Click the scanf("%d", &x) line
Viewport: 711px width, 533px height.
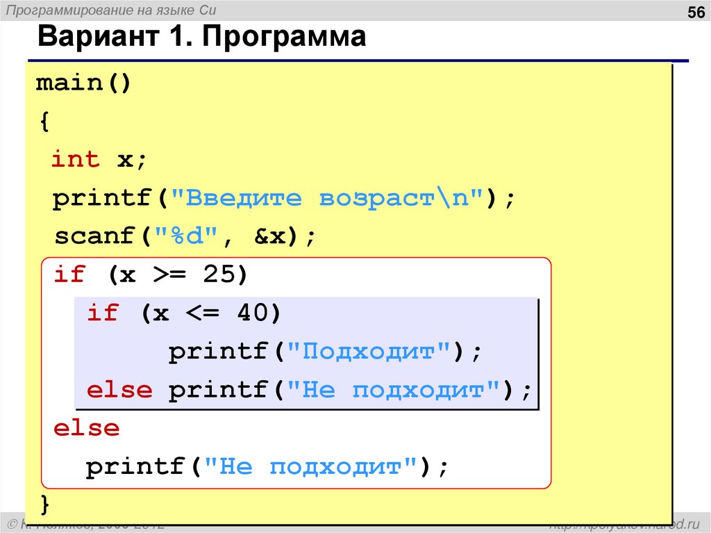(x=185, y=236)
